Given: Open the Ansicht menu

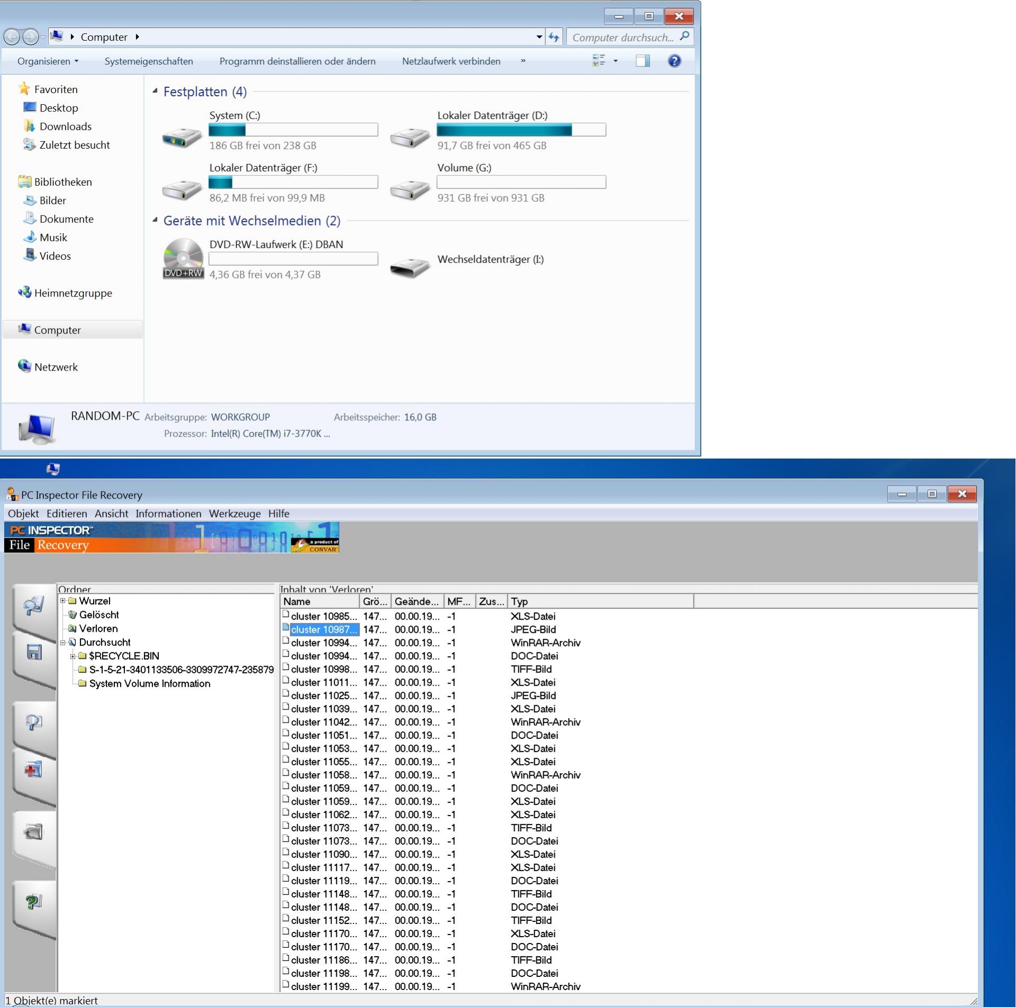Looking at the screenshot, I should (111, 514).
